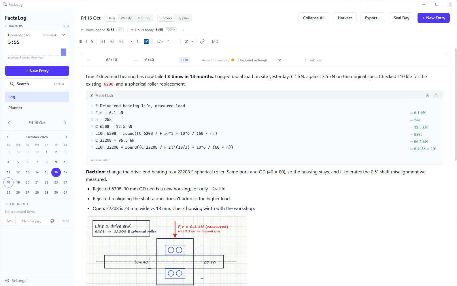457x286 pixels.
Task: Open the math block type dropdown arrow
Action: (x=192, y=41)
